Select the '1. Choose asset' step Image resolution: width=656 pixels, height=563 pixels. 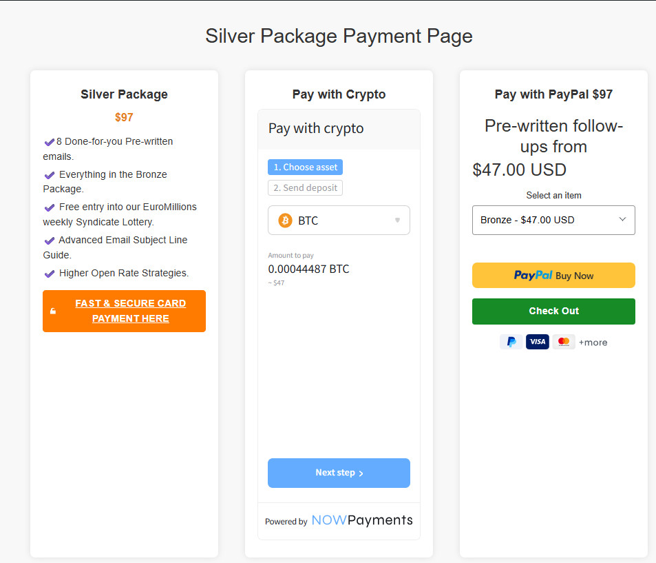(305, 167)
